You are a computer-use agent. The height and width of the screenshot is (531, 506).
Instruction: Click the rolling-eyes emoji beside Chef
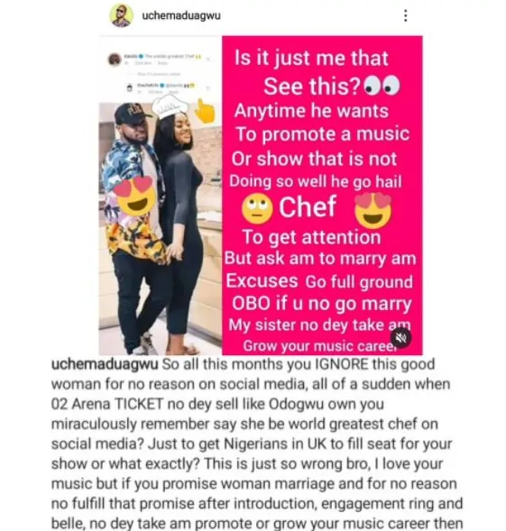click(257, 209)
